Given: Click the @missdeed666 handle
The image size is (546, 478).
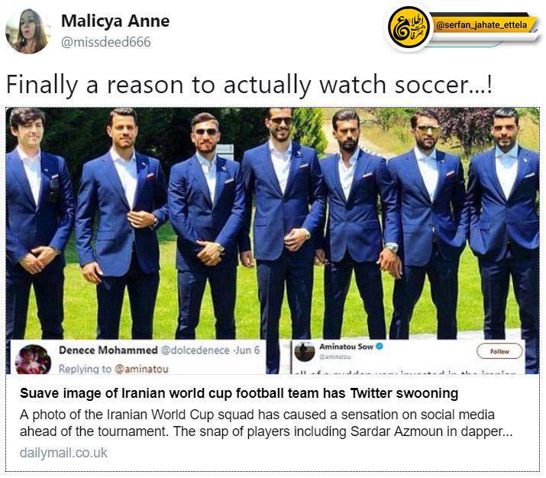Looking at the screenshot, I should point(106,42).
